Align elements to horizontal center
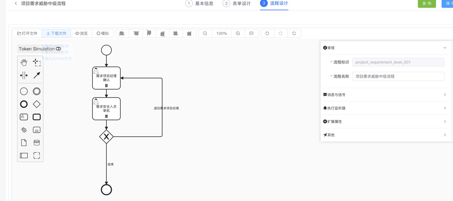The width and height of the screenshot is (453, 201). (176, 33)
